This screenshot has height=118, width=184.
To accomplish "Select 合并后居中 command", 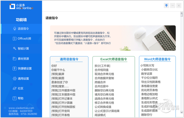I will click(x=102, y=86).
